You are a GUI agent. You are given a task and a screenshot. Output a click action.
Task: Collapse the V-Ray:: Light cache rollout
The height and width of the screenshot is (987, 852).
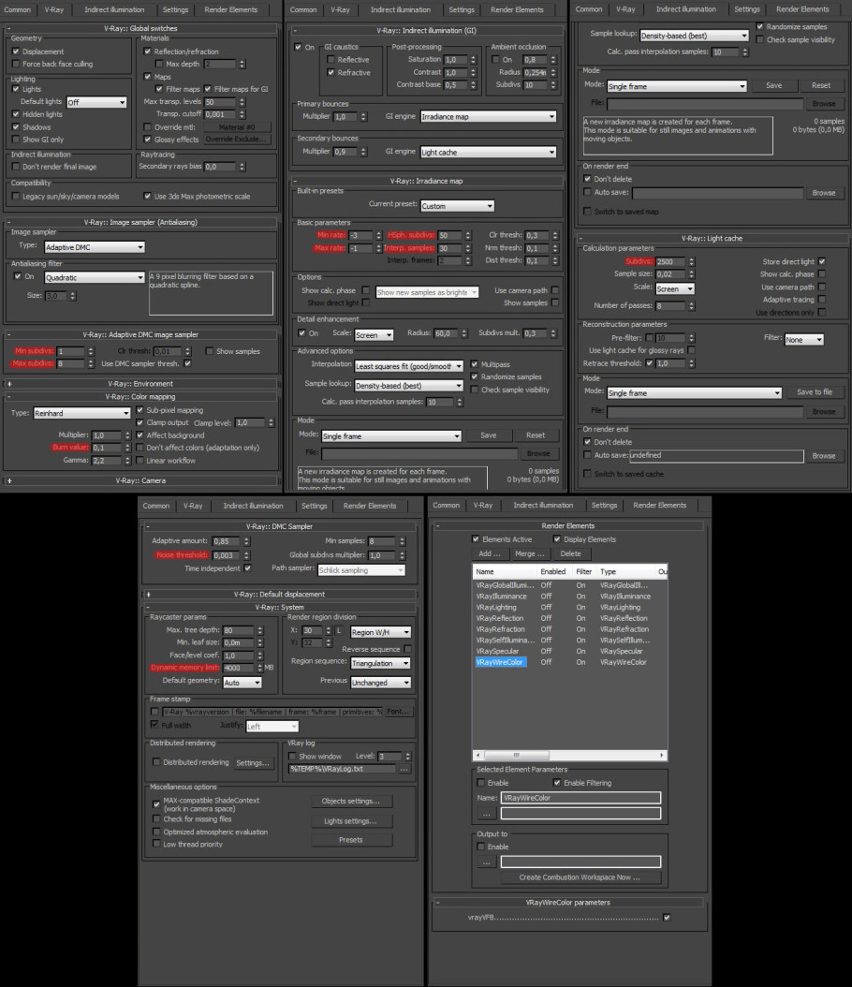(712, 238)
